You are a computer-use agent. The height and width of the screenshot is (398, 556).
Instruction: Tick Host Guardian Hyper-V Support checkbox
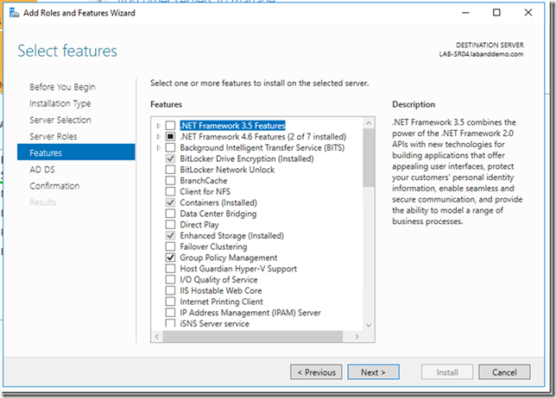click(x=171, y=269)
